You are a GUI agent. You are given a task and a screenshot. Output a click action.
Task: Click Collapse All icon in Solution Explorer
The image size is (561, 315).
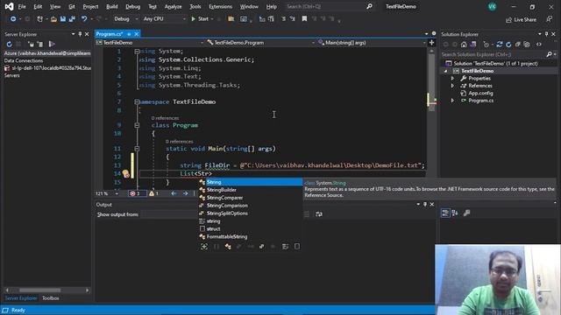518,45
